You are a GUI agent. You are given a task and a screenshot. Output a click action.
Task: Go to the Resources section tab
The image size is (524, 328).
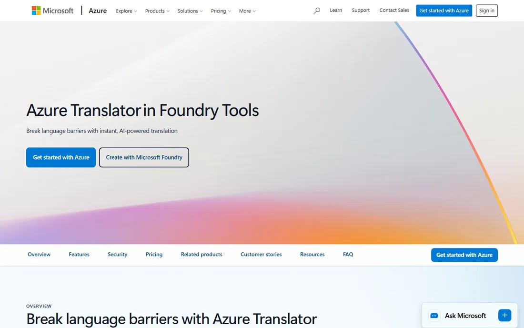312,255
